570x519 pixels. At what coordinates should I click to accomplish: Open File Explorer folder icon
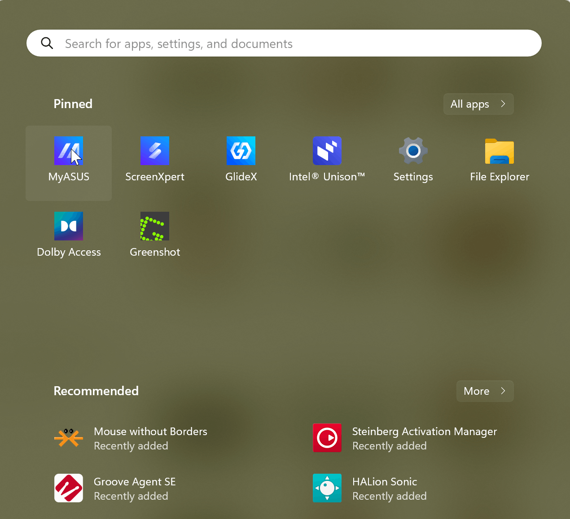pos(500,151)
